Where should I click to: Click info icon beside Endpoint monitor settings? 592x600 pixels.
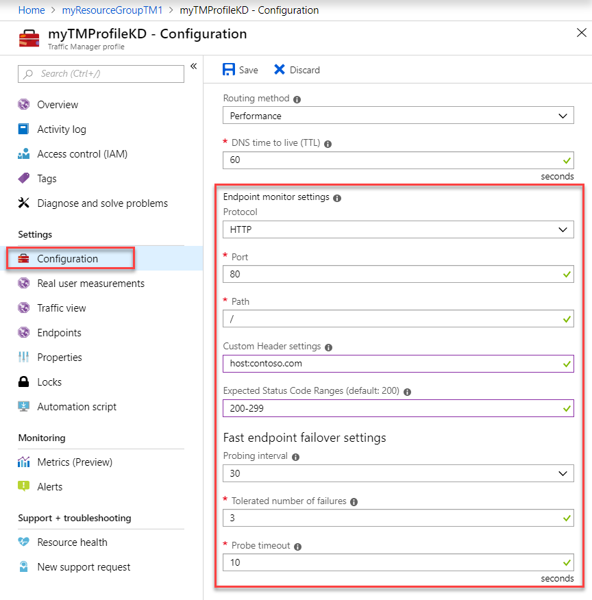[x=337, y=198]
